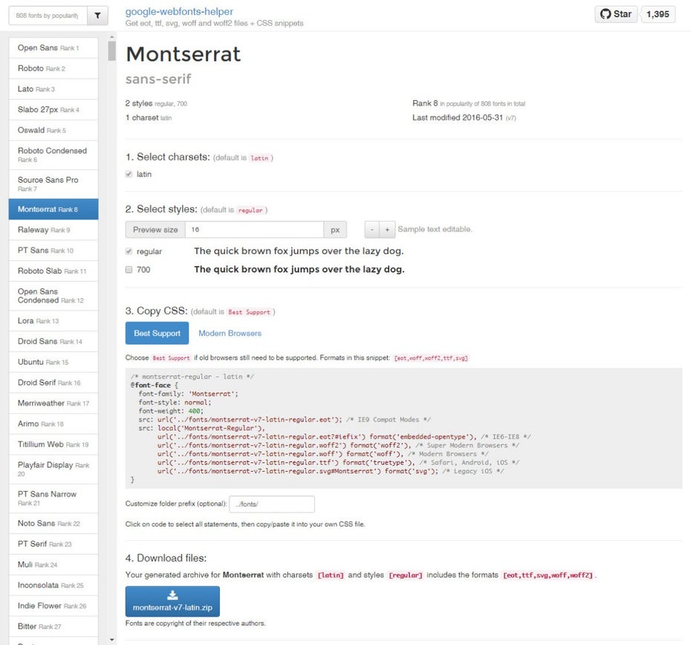Select Playfair Display font
Viewport: 691px width, 645px height.
click(x=53, y=469)
